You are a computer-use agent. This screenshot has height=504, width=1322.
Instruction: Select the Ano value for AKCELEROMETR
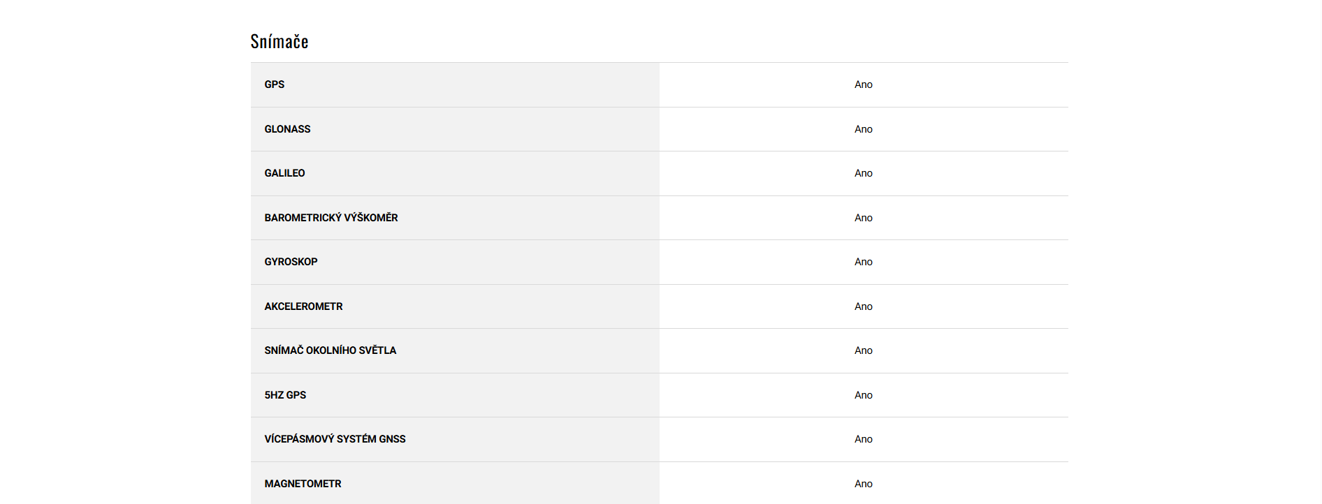tap(864, 306)
